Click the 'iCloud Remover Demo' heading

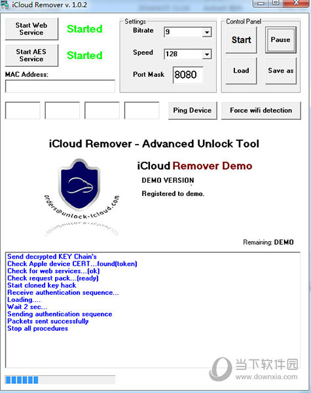point(194,166)
